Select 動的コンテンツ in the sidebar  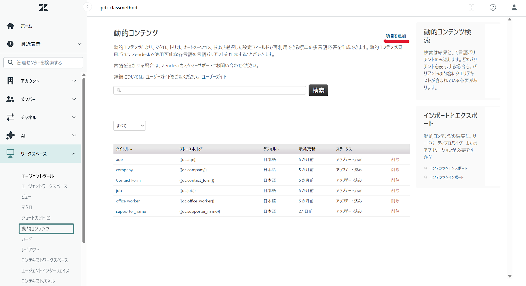[46, 228]
